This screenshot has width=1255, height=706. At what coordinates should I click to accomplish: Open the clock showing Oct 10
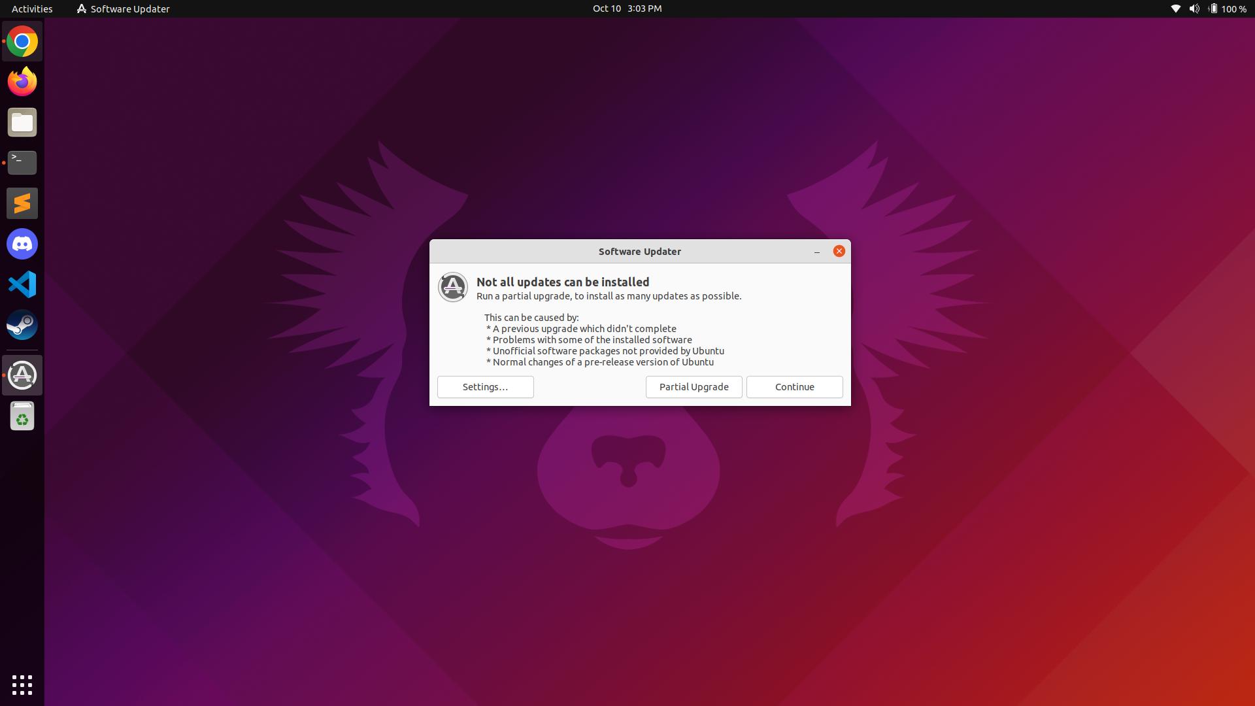click(x=627, y=8)
